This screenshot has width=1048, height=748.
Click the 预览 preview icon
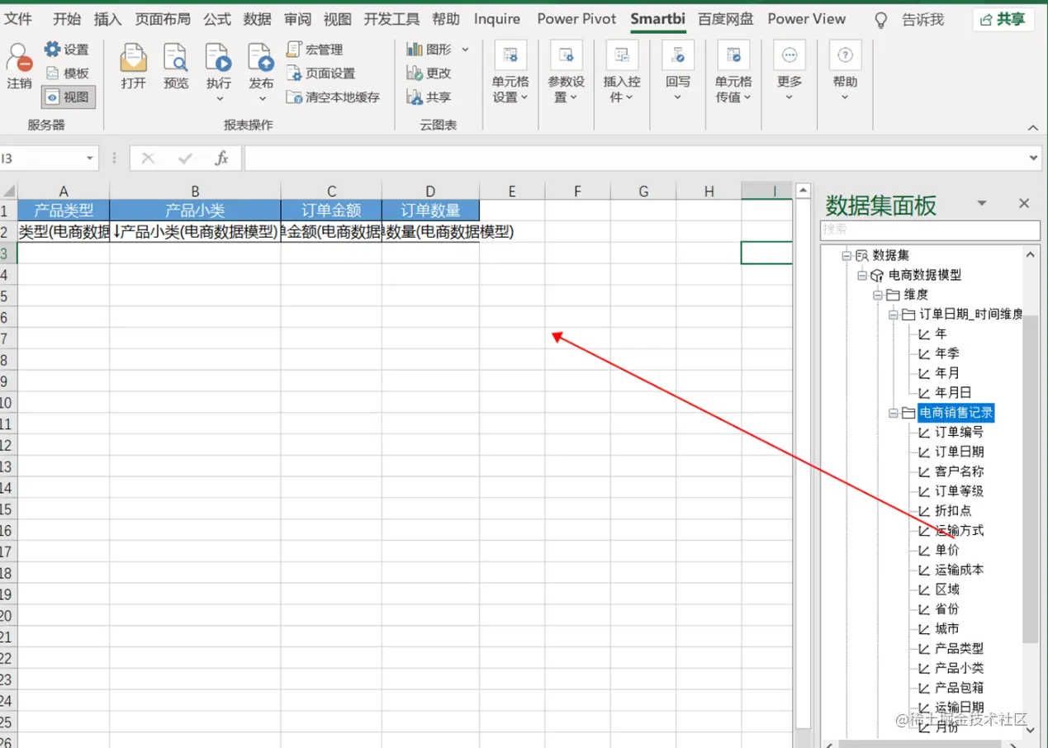[176, 59]
